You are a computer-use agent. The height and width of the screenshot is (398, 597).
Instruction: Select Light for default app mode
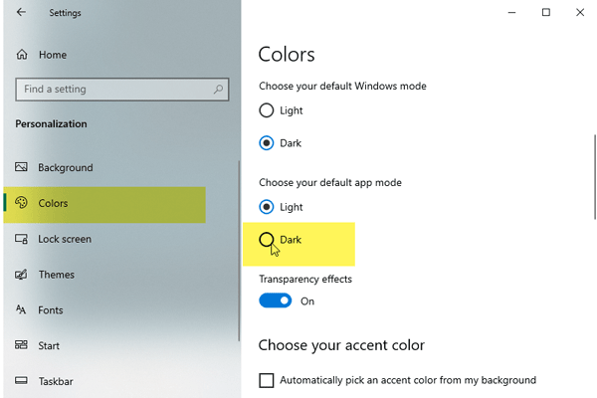tap(267, 207)
